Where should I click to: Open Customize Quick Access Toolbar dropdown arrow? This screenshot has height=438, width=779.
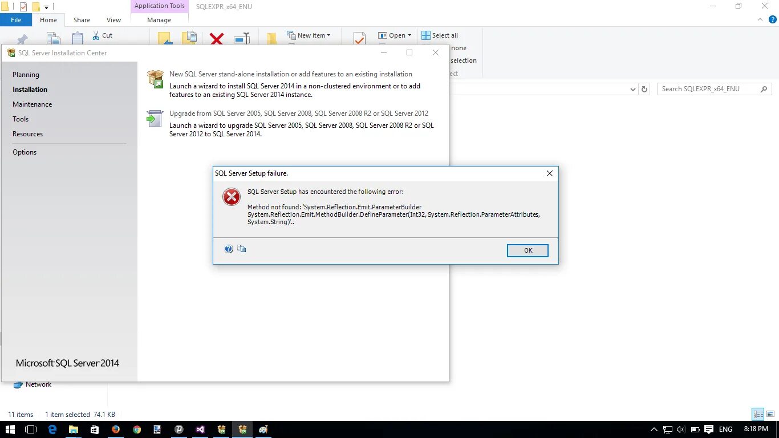[47, 7]
